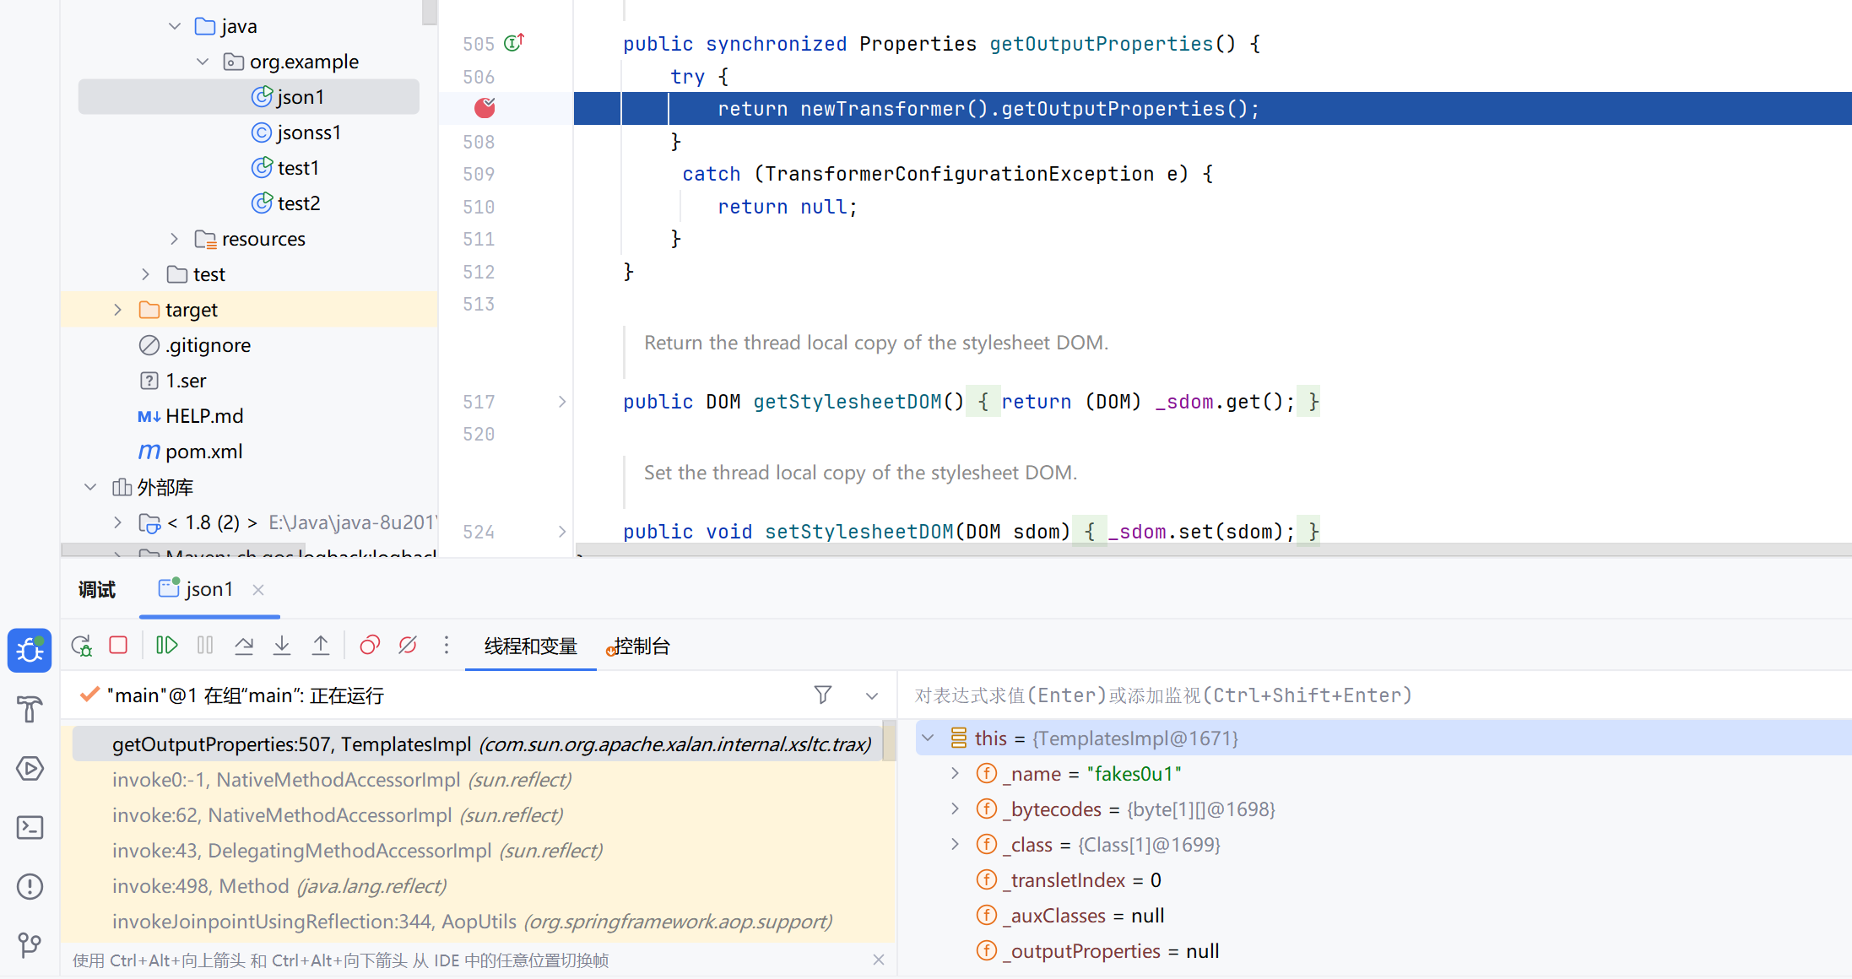Open Git tool window
Image resolution: width=1852 pixels, height=979 pixels.
[30, 944]
